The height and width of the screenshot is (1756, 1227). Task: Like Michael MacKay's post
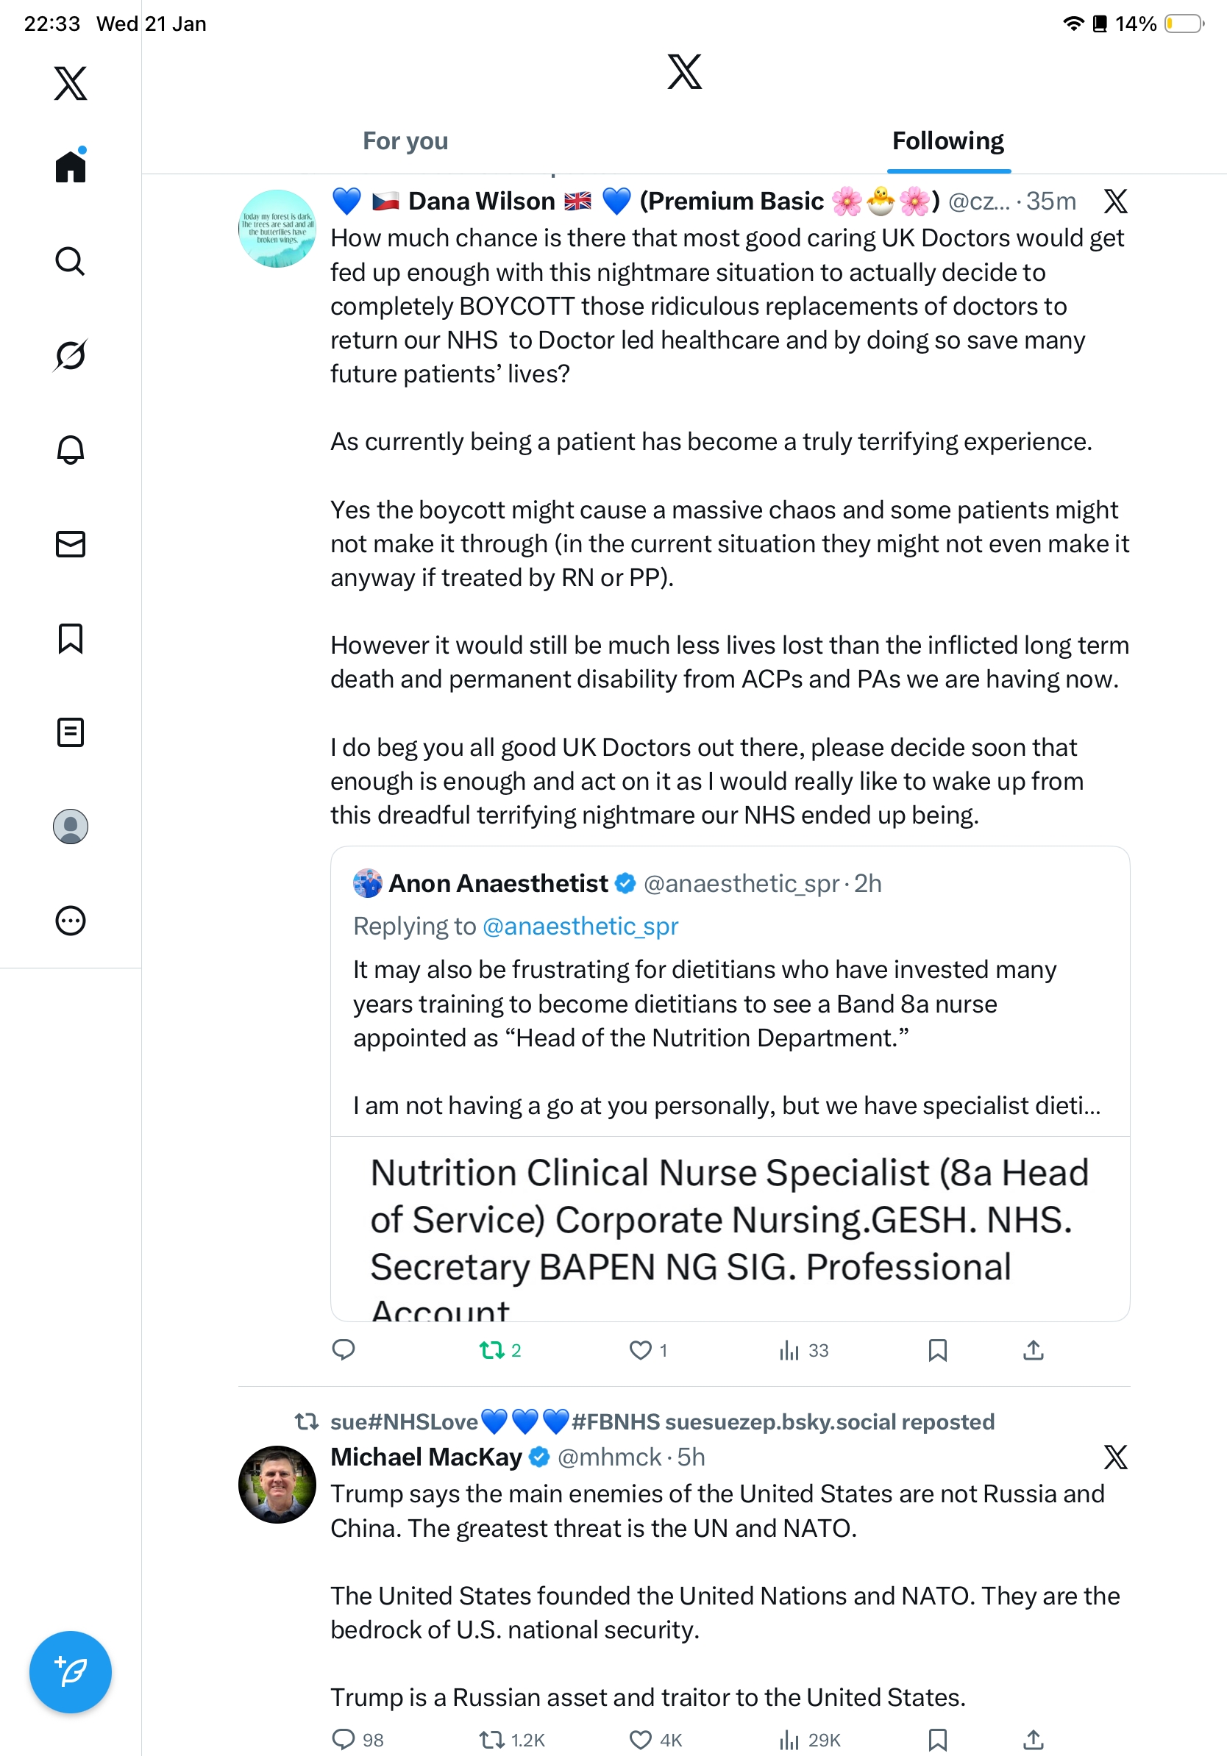[640, 1740]
